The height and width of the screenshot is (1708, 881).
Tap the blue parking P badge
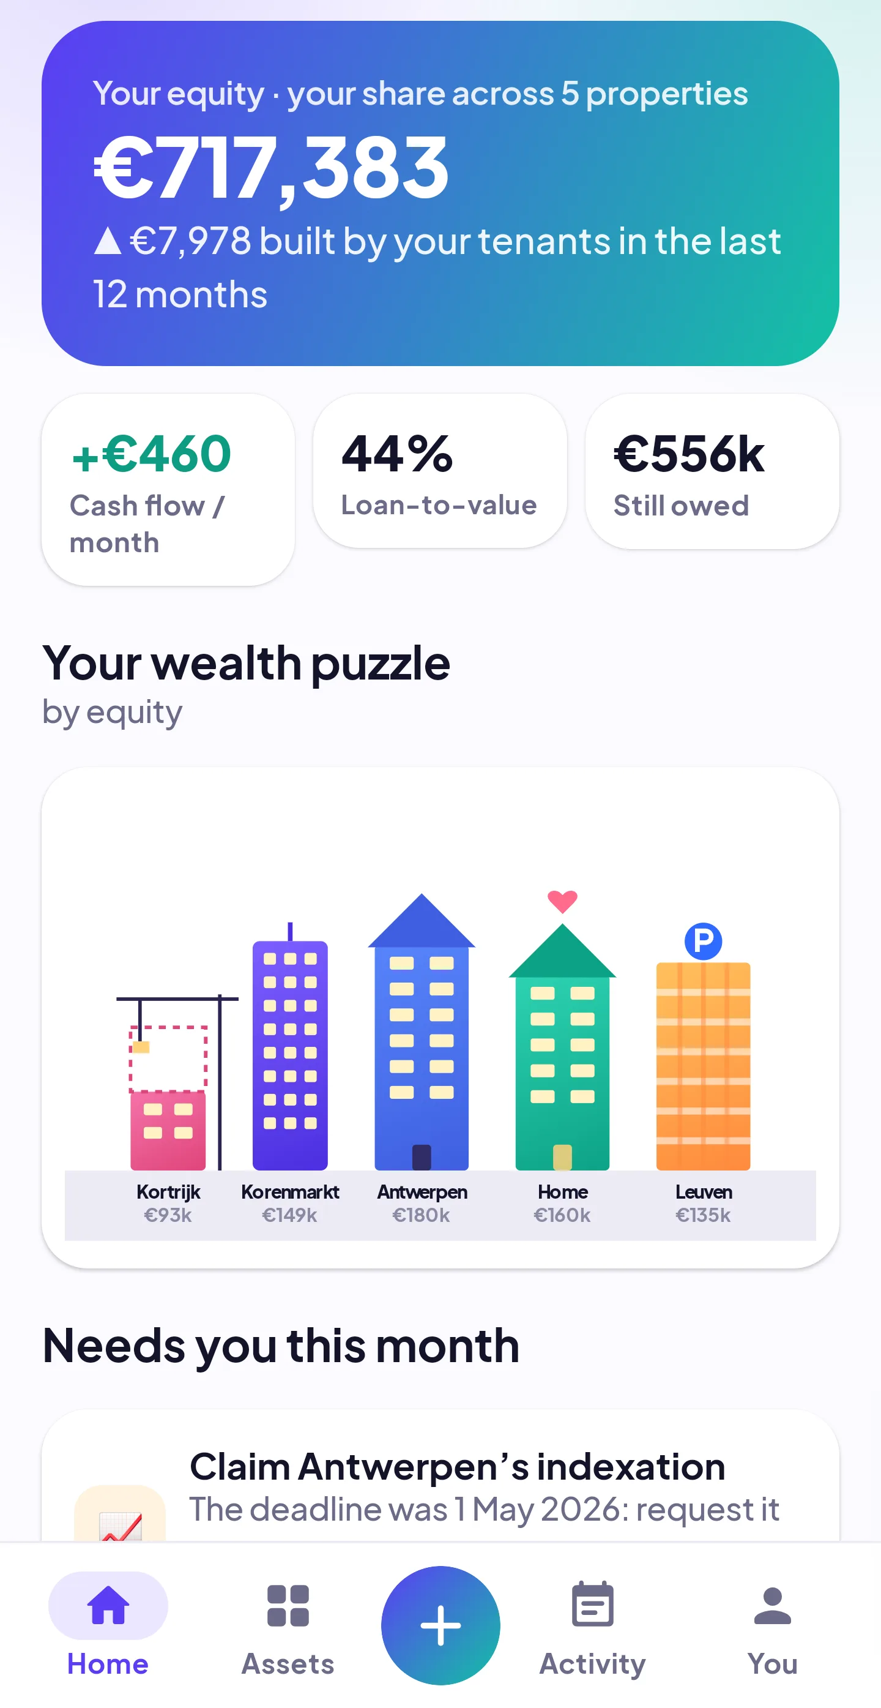pos(703,941)
